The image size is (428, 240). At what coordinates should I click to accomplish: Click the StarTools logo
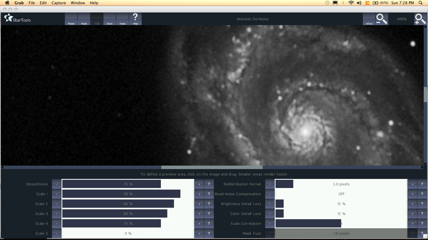[18, 19]
